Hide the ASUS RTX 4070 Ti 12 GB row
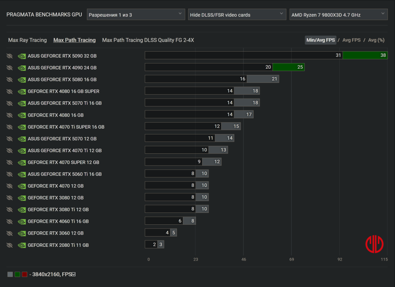The image size is (395, 287). coord(9,151)
